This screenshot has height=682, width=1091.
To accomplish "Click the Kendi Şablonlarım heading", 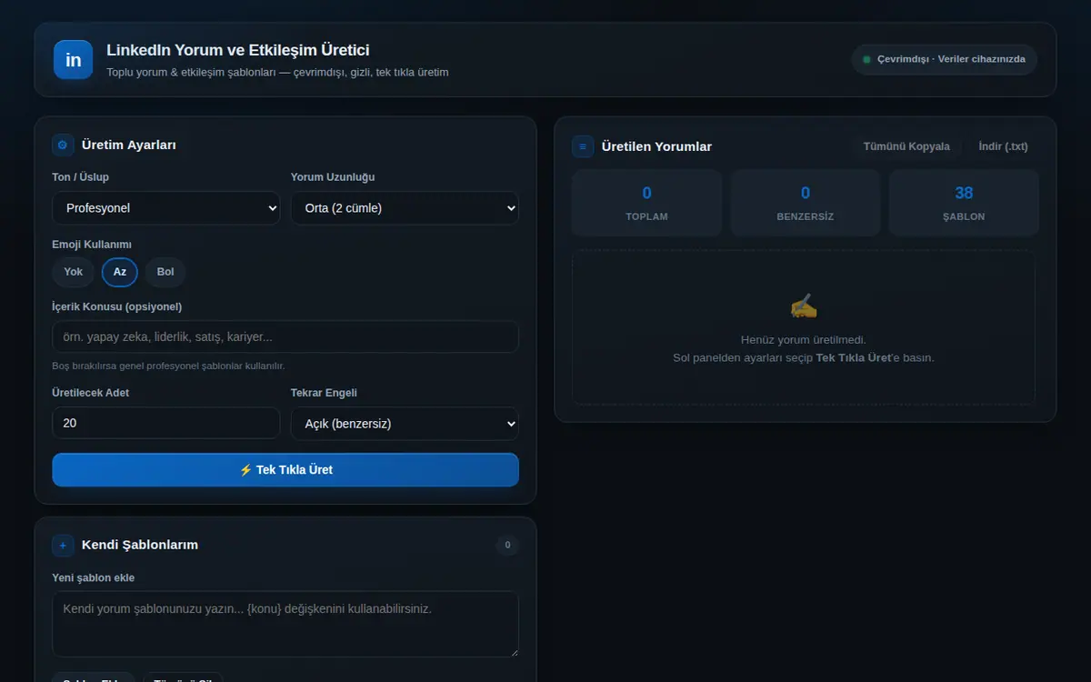I will point(140,546).
